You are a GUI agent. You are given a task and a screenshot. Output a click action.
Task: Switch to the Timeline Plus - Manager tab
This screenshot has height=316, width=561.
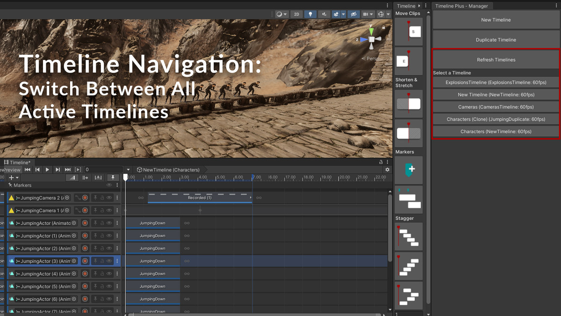[x=463, y=6]
